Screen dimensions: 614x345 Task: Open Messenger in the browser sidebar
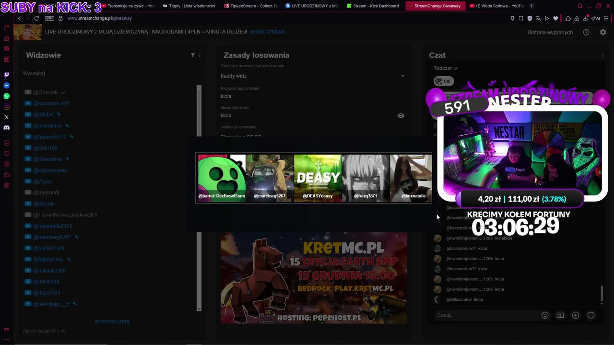(x=7, y=86)
